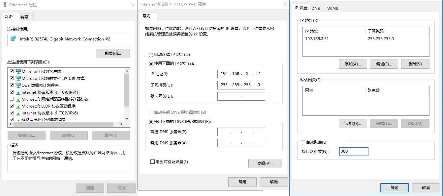Switch to the 共享 tab
Viewport: 443px width, 196px height.
24,17
